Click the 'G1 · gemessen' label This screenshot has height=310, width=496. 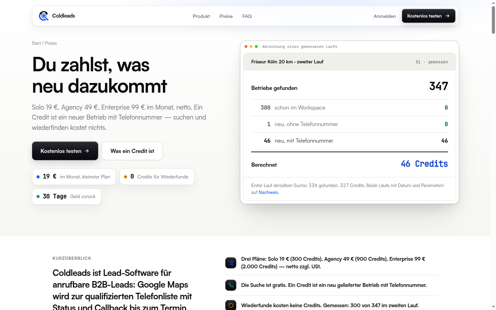[432, 62]
